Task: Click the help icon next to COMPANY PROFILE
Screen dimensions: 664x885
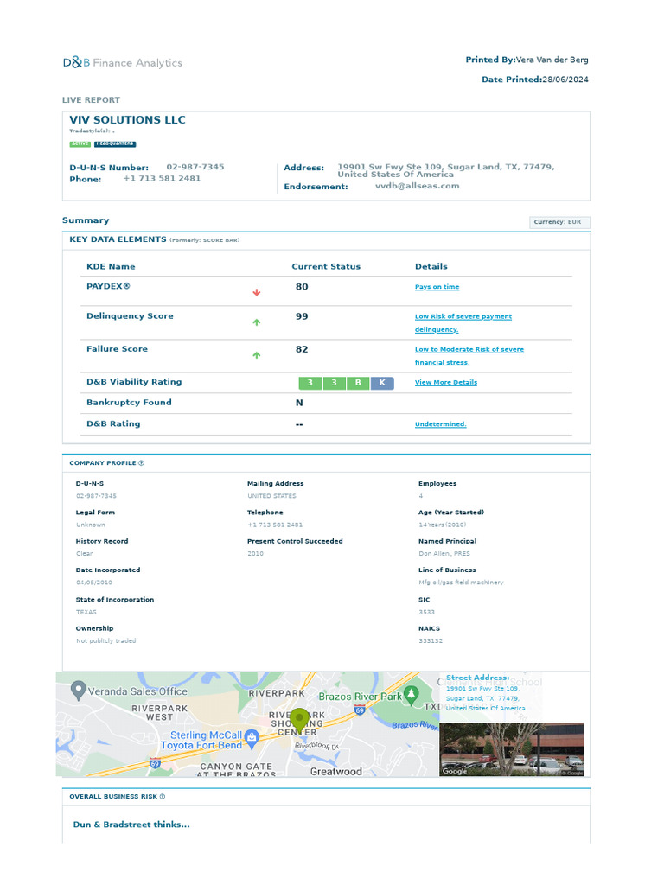Action: [141, 463]
